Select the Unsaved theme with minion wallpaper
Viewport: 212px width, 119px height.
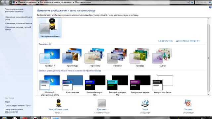pos(50,28)
